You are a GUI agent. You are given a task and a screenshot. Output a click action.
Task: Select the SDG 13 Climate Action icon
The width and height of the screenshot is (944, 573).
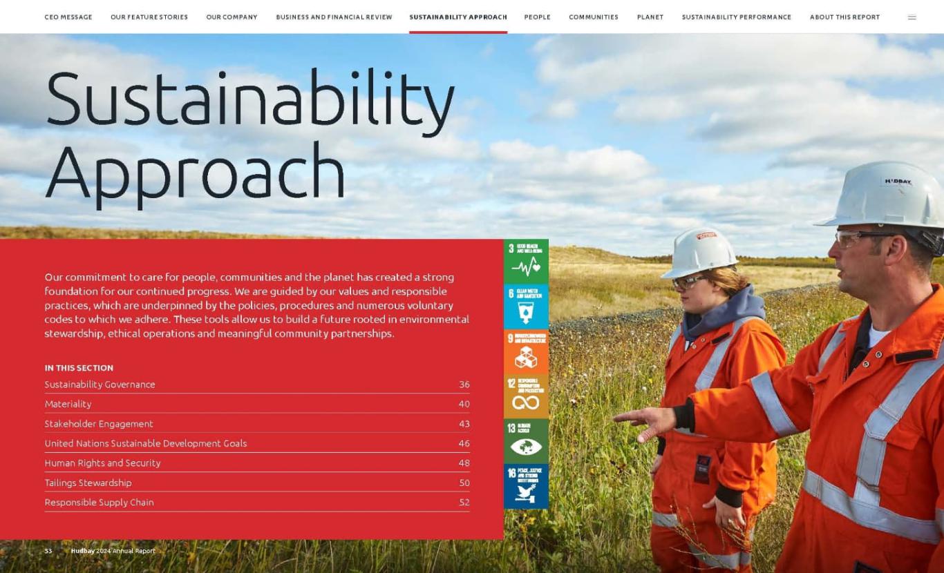pos(526,441)
